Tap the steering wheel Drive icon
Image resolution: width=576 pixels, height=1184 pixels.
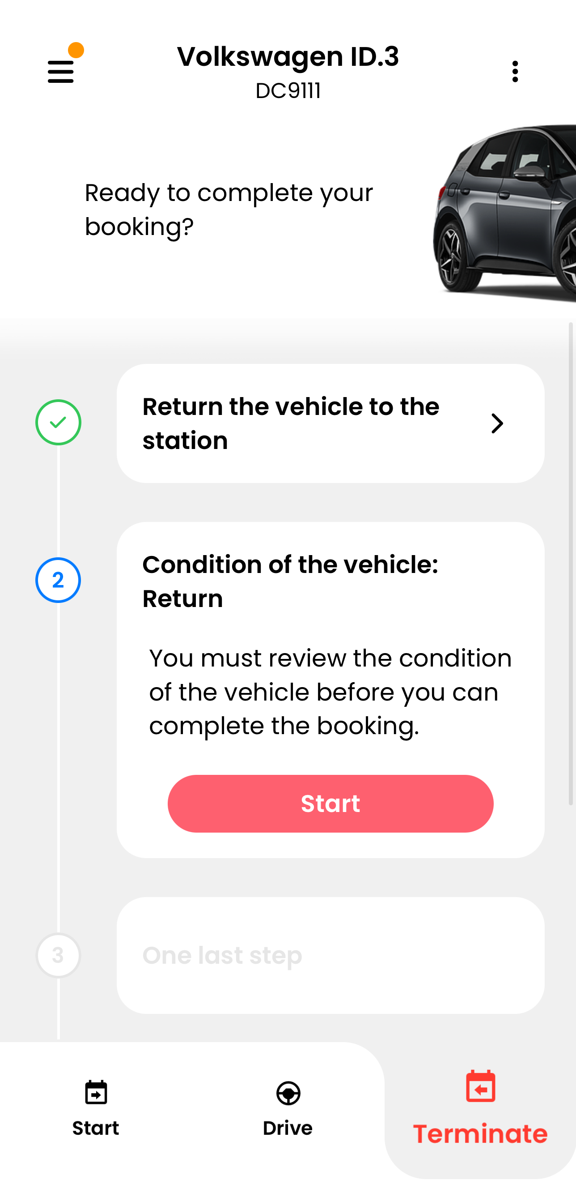pos(288,1093)
